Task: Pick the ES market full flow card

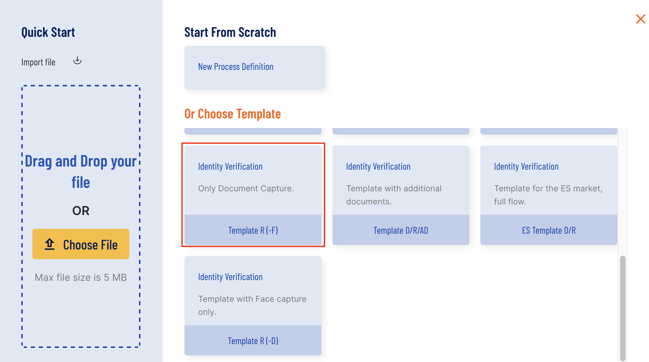Action: (549, 195)
